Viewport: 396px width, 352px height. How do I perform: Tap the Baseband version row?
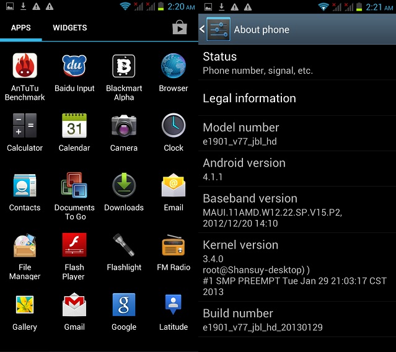tap(297, 210)
